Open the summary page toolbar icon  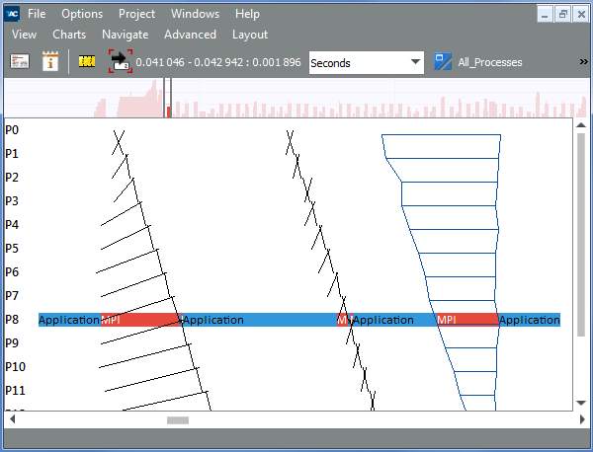pos(20,61)
